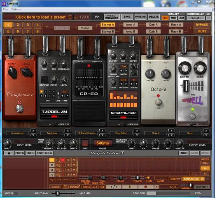Viewport: 215px width, 198px height.
Task: Toggle the Compressor pedal footswitch
Action: click(20, 108)
